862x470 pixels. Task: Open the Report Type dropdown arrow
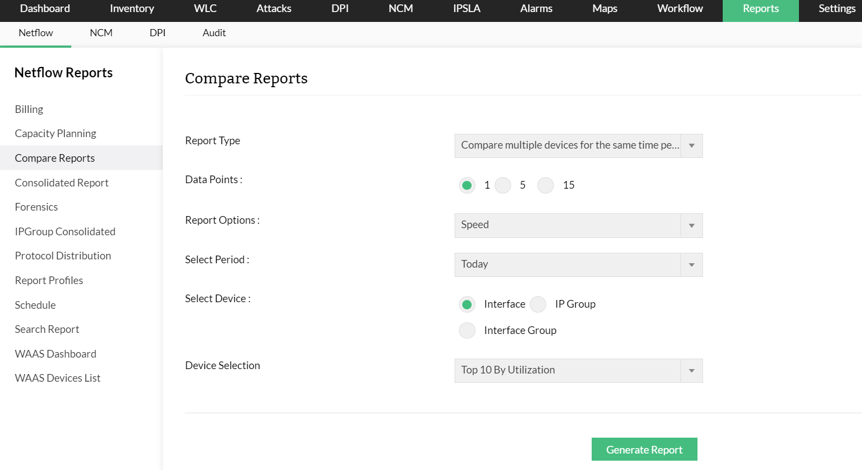[691, 146]
